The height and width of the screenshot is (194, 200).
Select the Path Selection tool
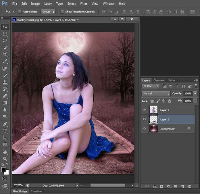coord(5,137)
